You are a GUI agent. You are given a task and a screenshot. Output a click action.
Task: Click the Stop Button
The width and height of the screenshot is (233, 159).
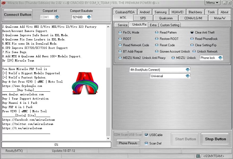click(215, 139)
